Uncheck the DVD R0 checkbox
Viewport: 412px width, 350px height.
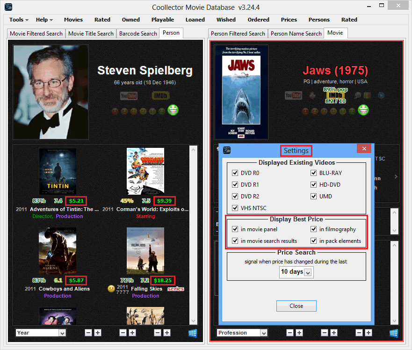(235, 173)
